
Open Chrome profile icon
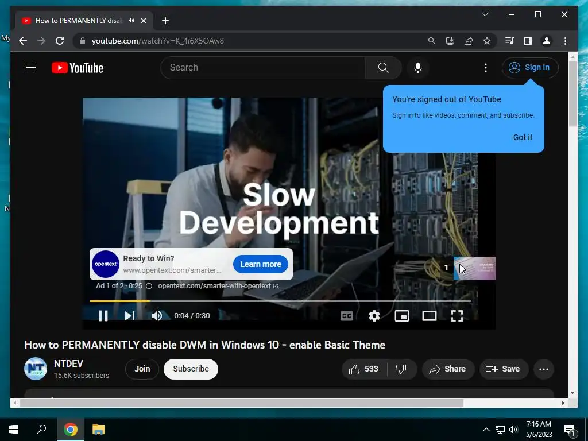click(x=547, y=41)
